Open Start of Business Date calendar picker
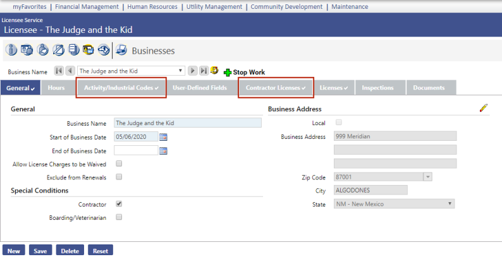Screen dimensions: 502x264 coord(163,136)
